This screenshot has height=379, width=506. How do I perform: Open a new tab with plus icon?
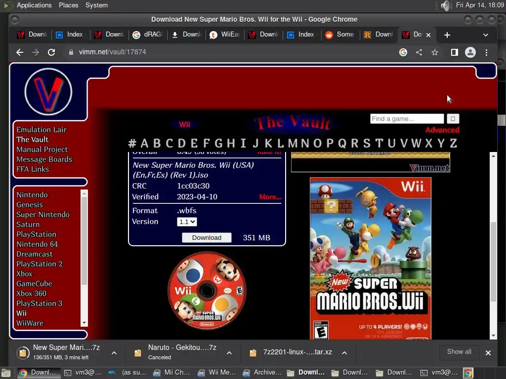pos(447,35)
